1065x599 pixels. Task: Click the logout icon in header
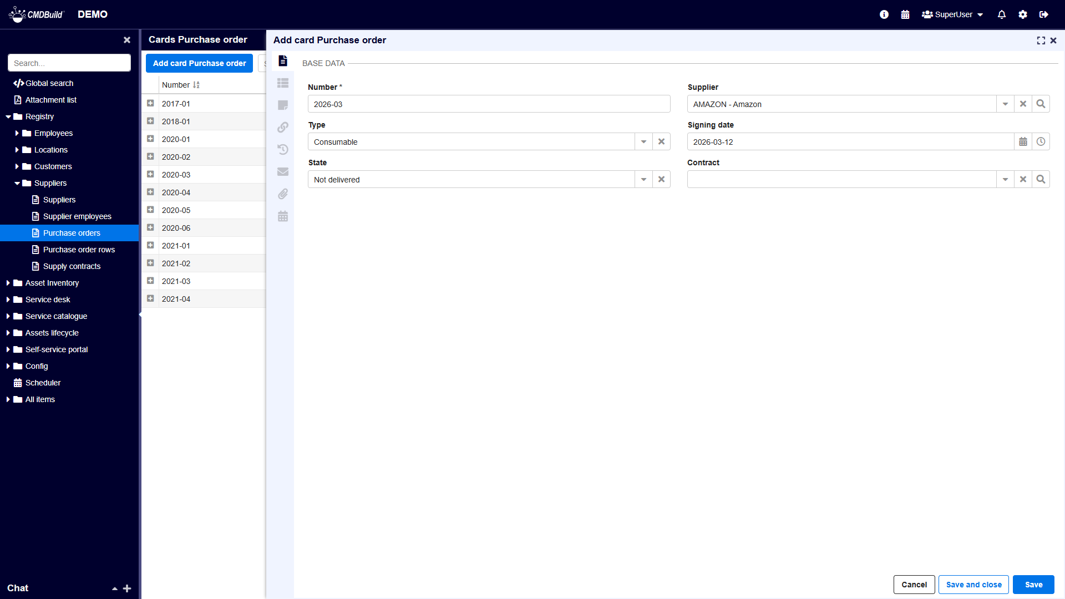(1044, 15)
